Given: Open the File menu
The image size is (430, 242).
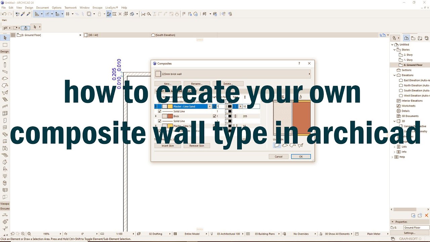Looking at the screenshot, I should [3, 7].
